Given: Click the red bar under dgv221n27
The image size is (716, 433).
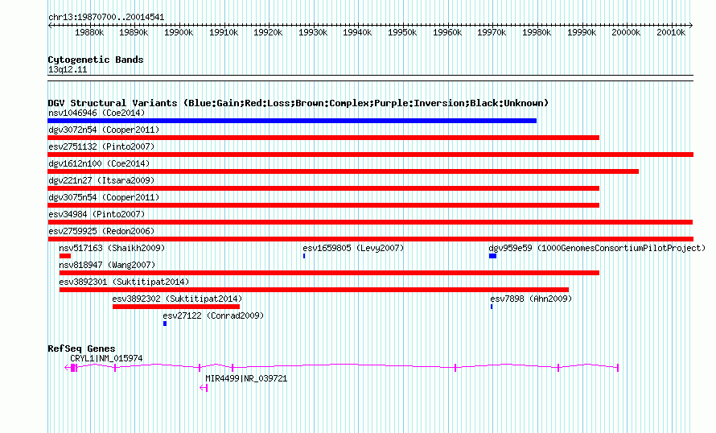Looking at the screenshot, I should (323, 188).
